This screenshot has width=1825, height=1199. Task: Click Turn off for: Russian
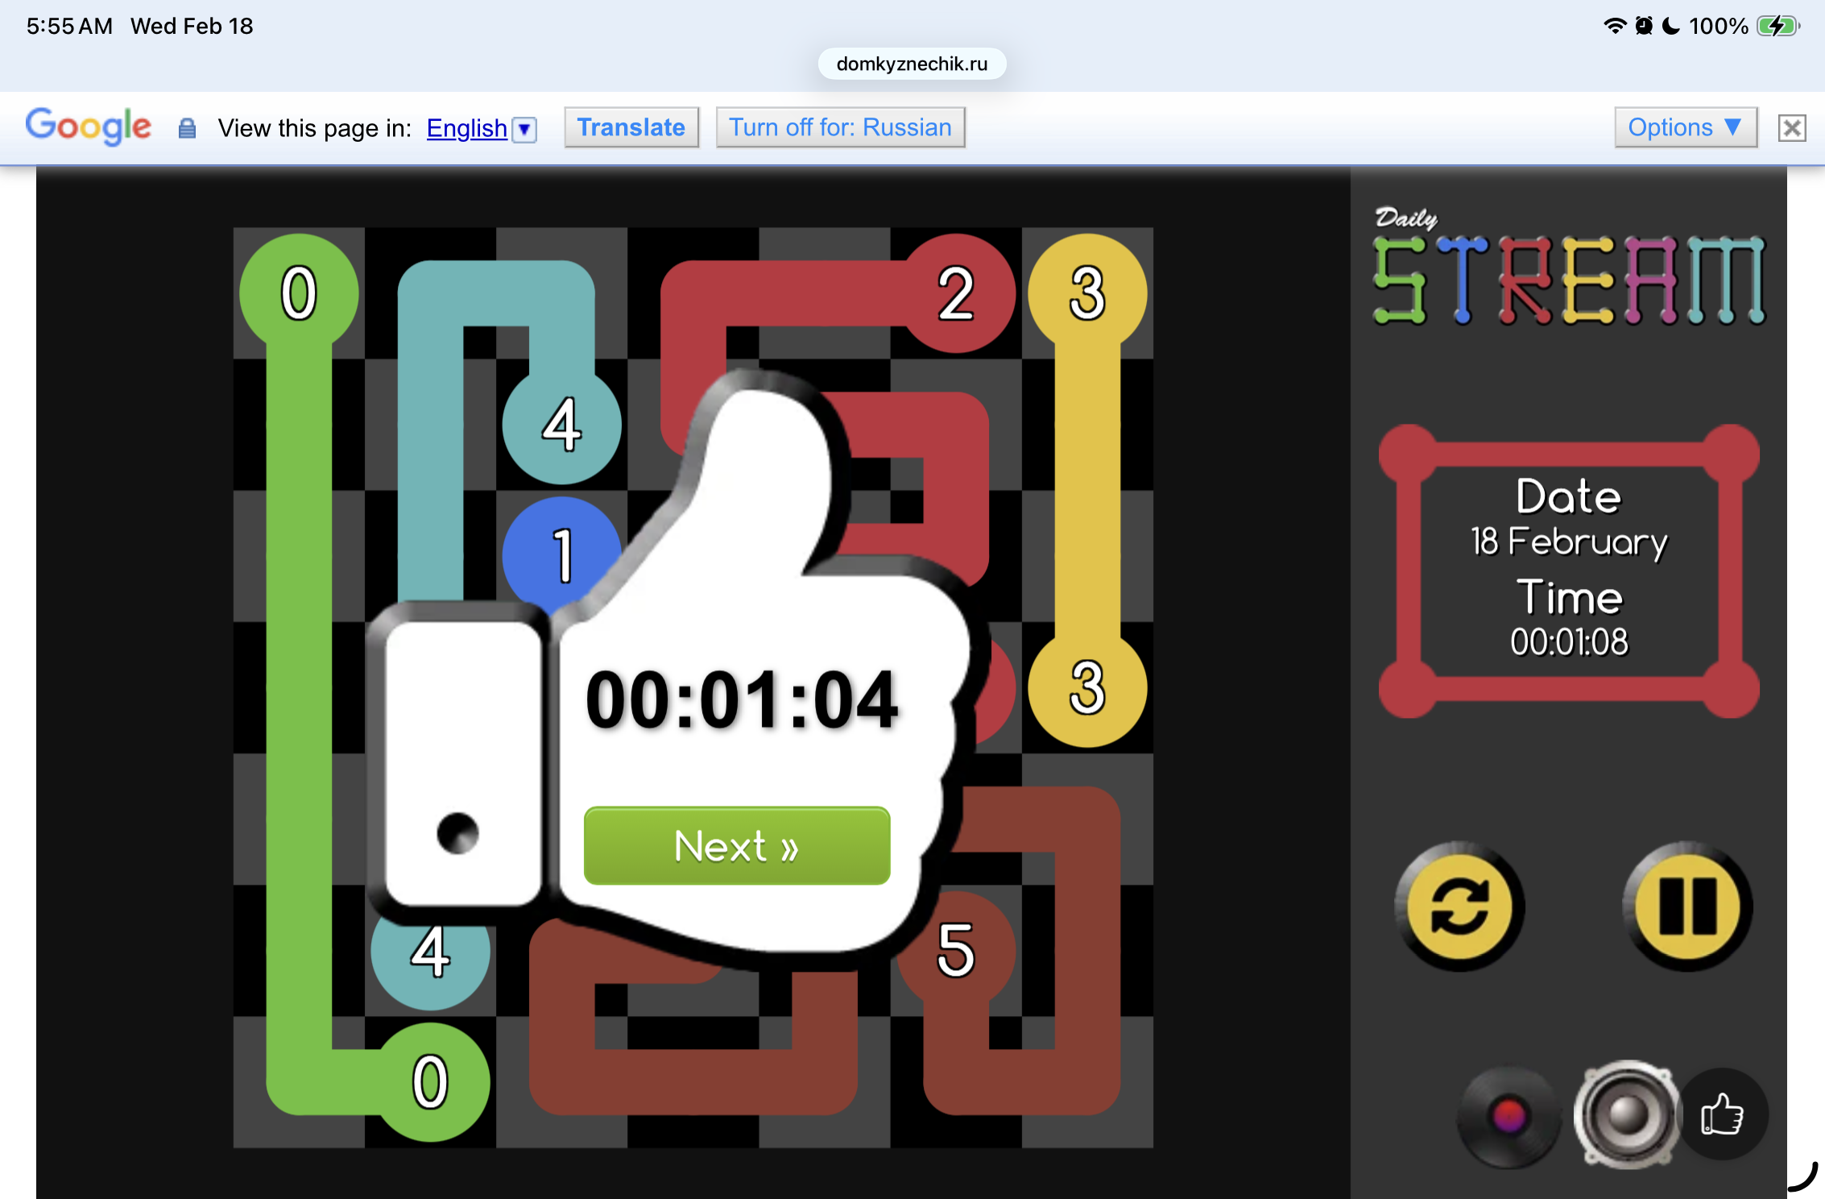click(840, 127)
